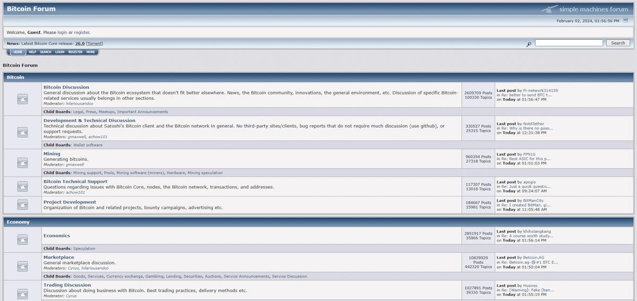Click the Trading Discussion board icon

pyautogui.click(x=22, y=294)
